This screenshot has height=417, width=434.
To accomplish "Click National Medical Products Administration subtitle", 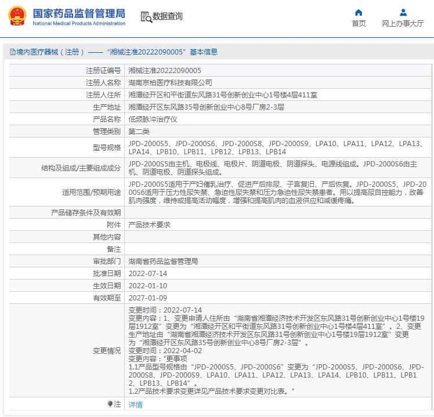I will point(79,24).
